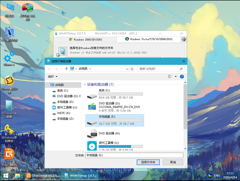Launch the CGI备份还原 desktop shortcut
The image size is (240, 181).
pyautogui.click(x=9, y=34)
